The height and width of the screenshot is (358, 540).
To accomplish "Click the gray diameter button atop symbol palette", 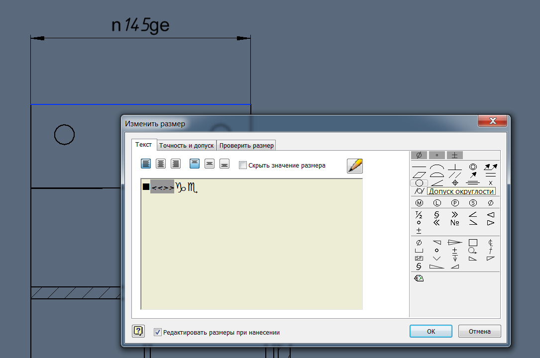I will click(x=419, y=155).
